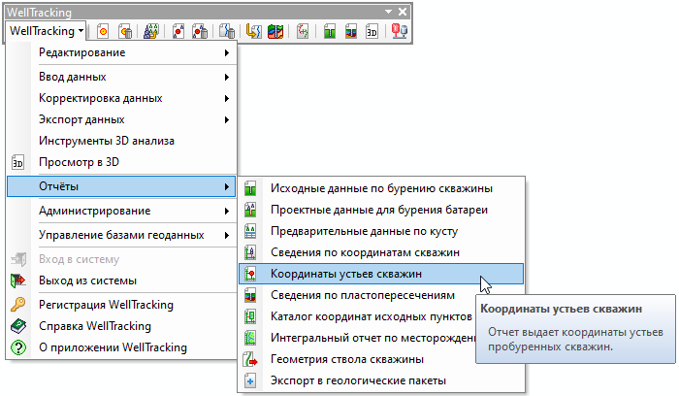Choose Экспорт в геологические пакеты item

(381, 380)
